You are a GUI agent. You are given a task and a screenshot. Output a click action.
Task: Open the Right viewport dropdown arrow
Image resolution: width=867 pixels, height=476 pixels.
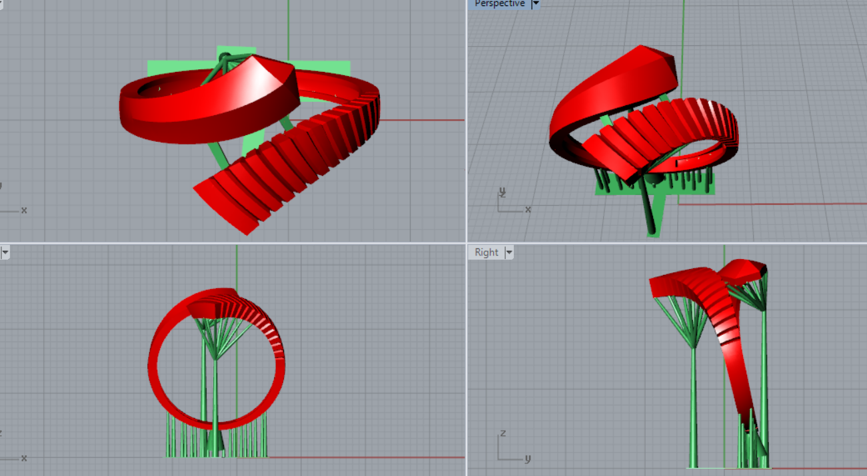click(509, 252)
